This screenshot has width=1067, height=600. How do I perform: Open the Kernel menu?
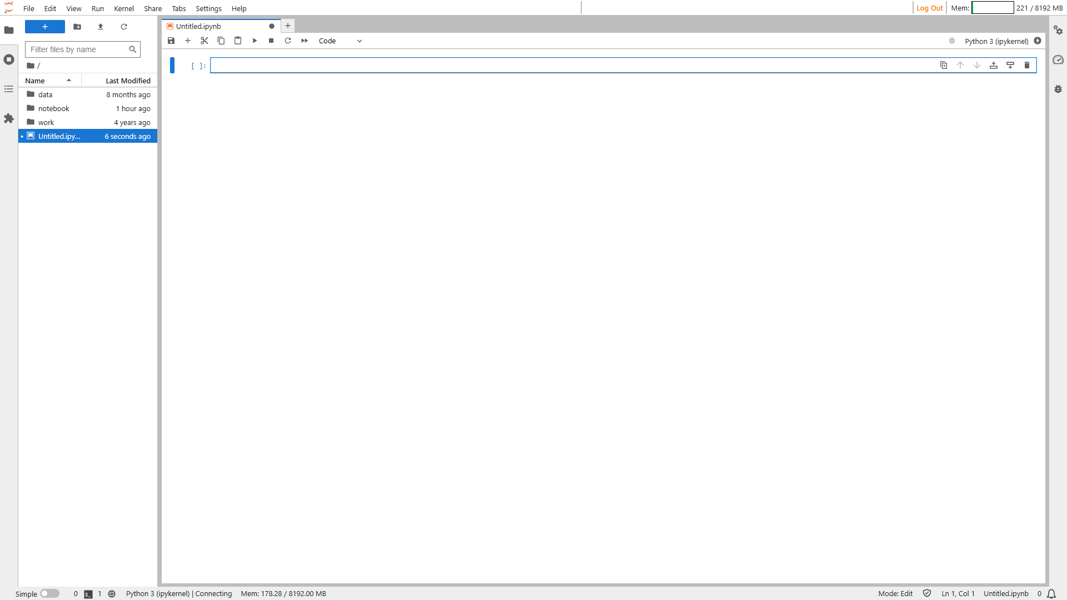coord(124,8)
